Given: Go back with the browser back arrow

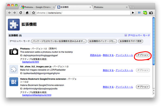Looking at the screenshot, I should 10,13.
